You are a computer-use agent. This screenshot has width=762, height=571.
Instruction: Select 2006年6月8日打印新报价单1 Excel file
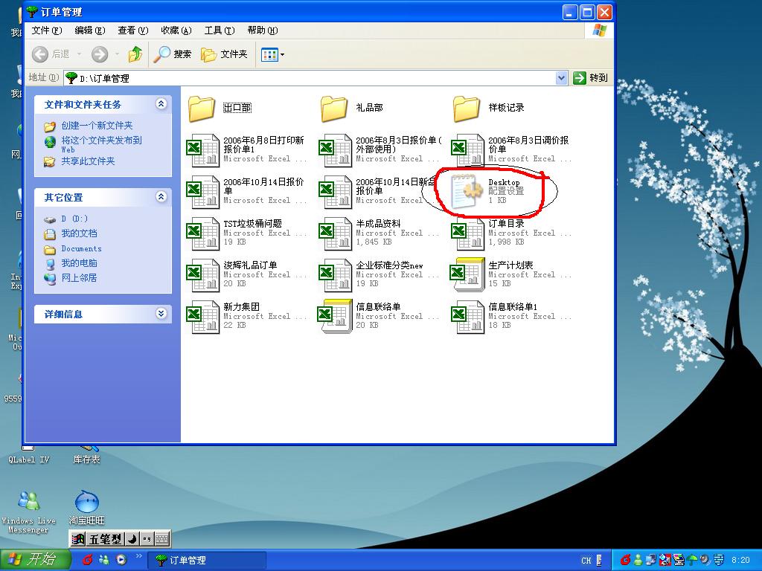click(x=247, y=149)
